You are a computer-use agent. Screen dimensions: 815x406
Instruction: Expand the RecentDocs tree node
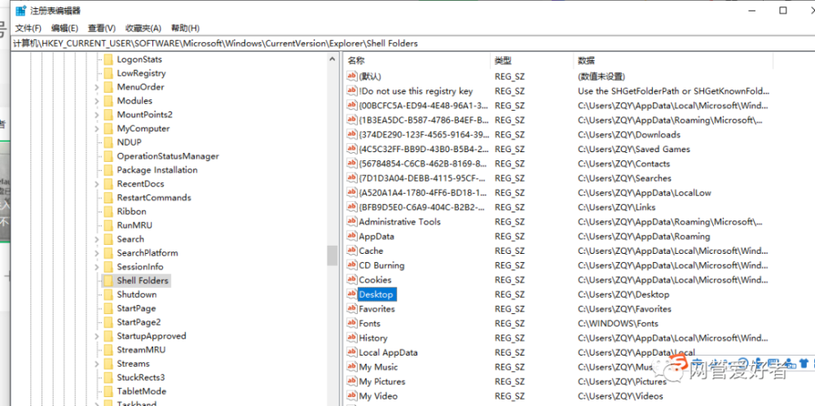pyautogui.click(x=97, y=185)
